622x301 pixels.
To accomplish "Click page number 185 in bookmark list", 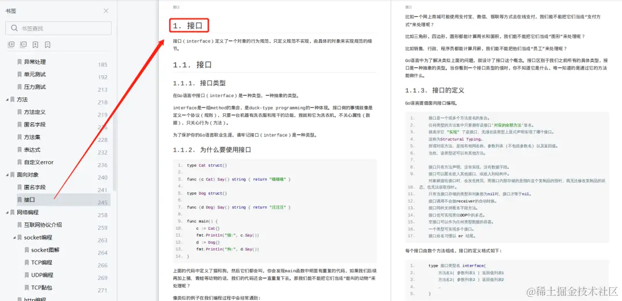I will pyautogui.click(x=103, y=64).
